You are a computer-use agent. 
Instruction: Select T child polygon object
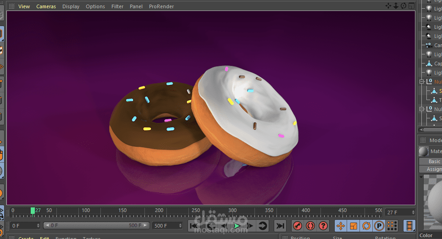434,100
